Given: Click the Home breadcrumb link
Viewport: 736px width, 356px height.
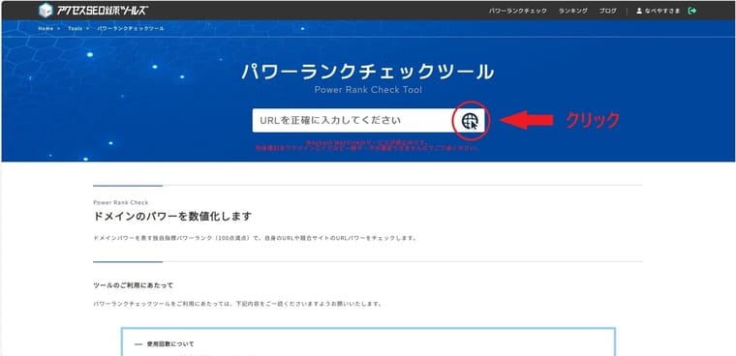Looking at the screenshot, I should [46, 29].
